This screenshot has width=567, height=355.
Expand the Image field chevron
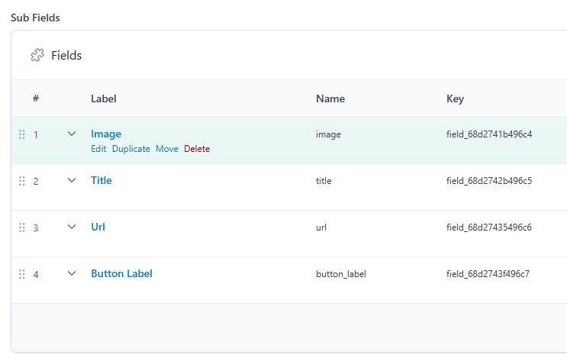point(72,134)
